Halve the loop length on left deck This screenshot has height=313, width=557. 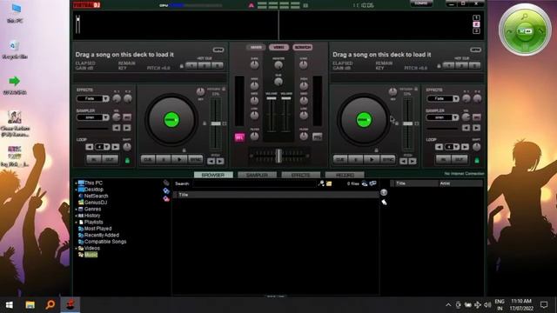point(90,147)
